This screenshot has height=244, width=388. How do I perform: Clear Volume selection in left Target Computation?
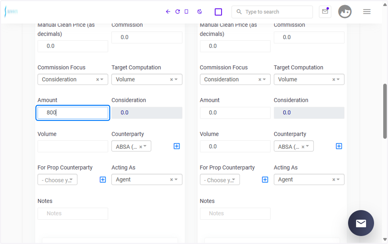pyautogui.click(x=171, y=80)
